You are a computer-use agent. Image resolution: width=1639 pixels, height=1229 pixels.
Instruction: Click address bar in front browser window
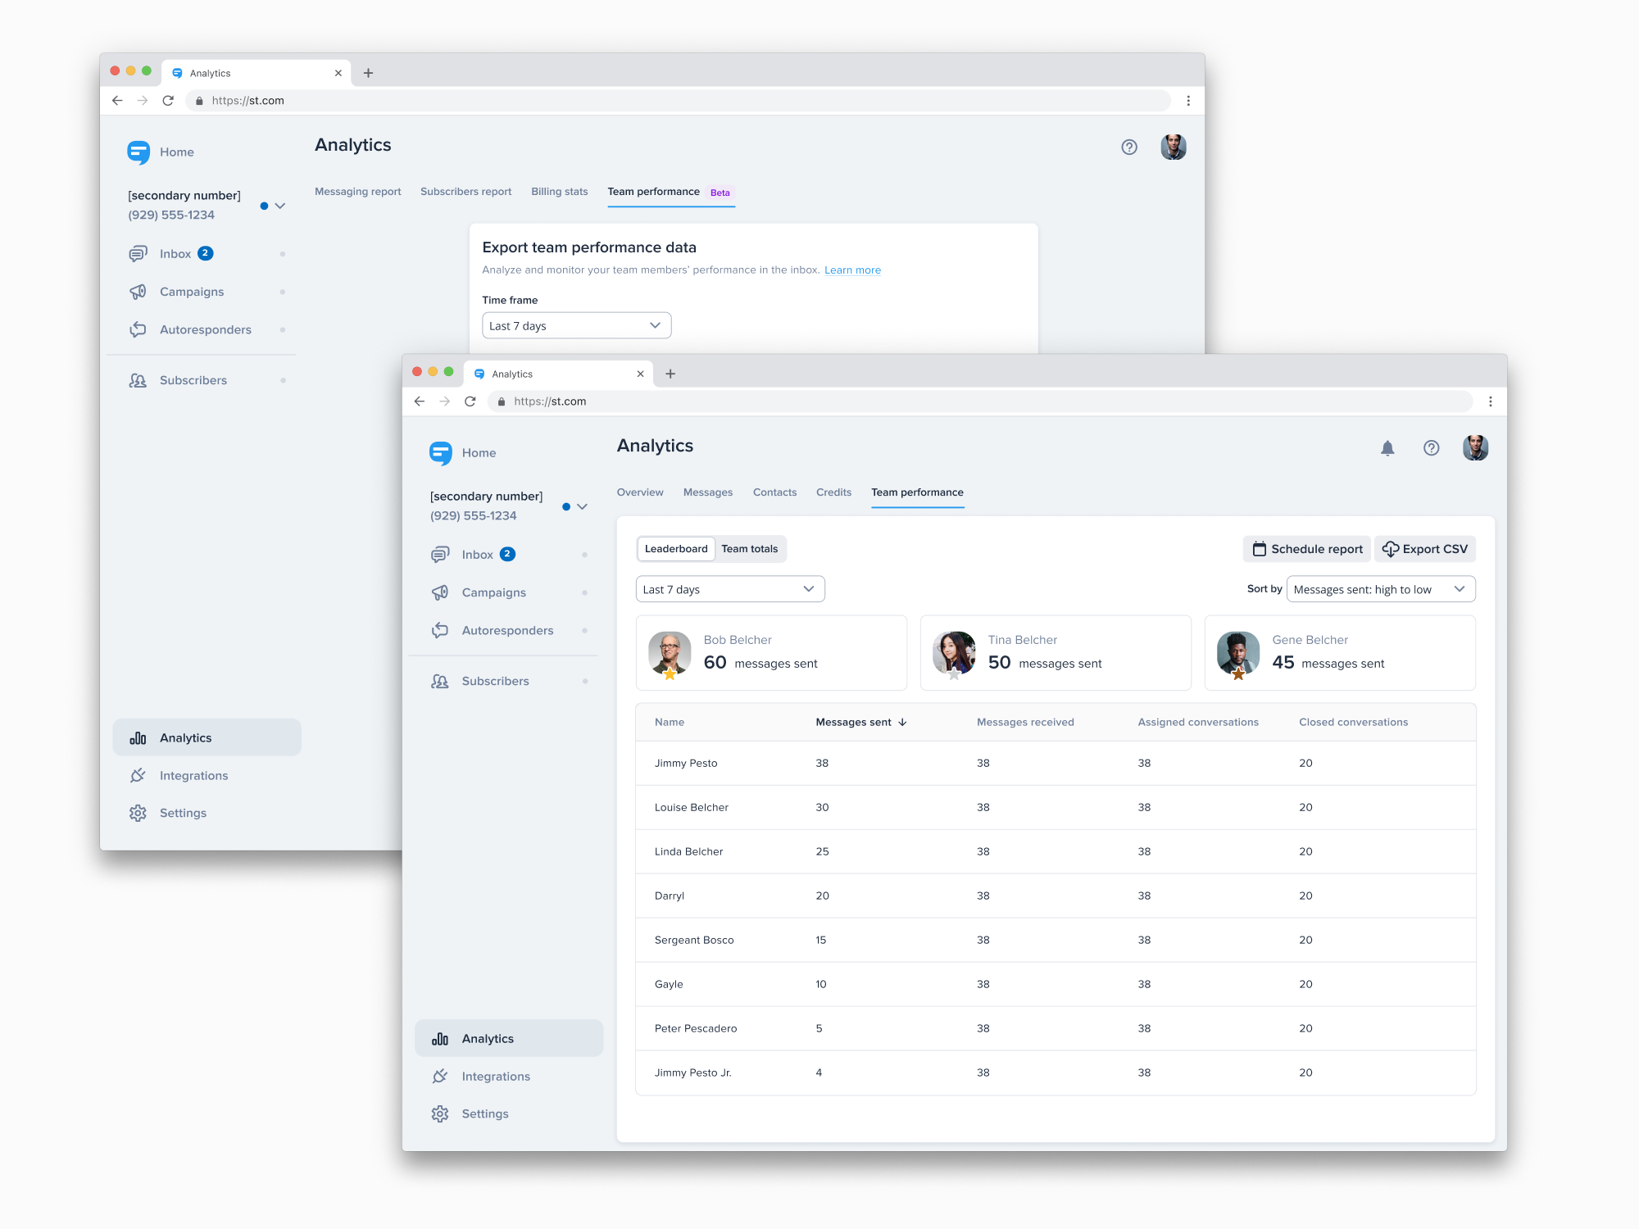(980, 401)
